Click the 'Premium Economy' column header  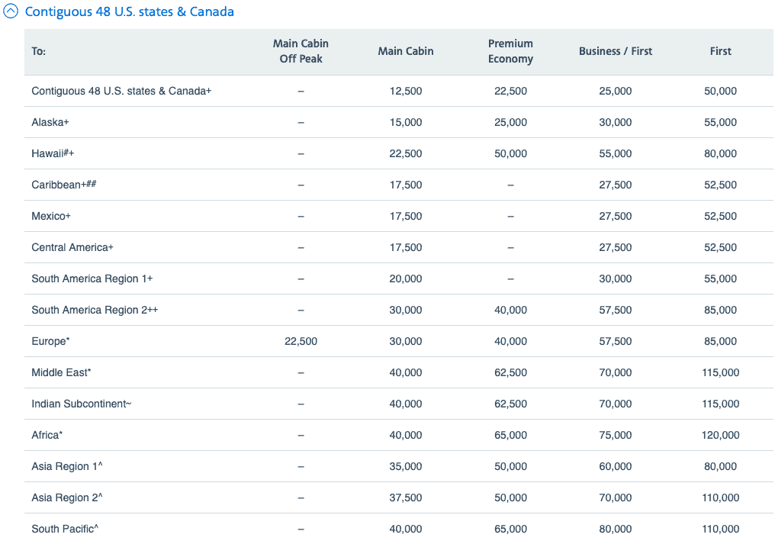tap(510, 51)
